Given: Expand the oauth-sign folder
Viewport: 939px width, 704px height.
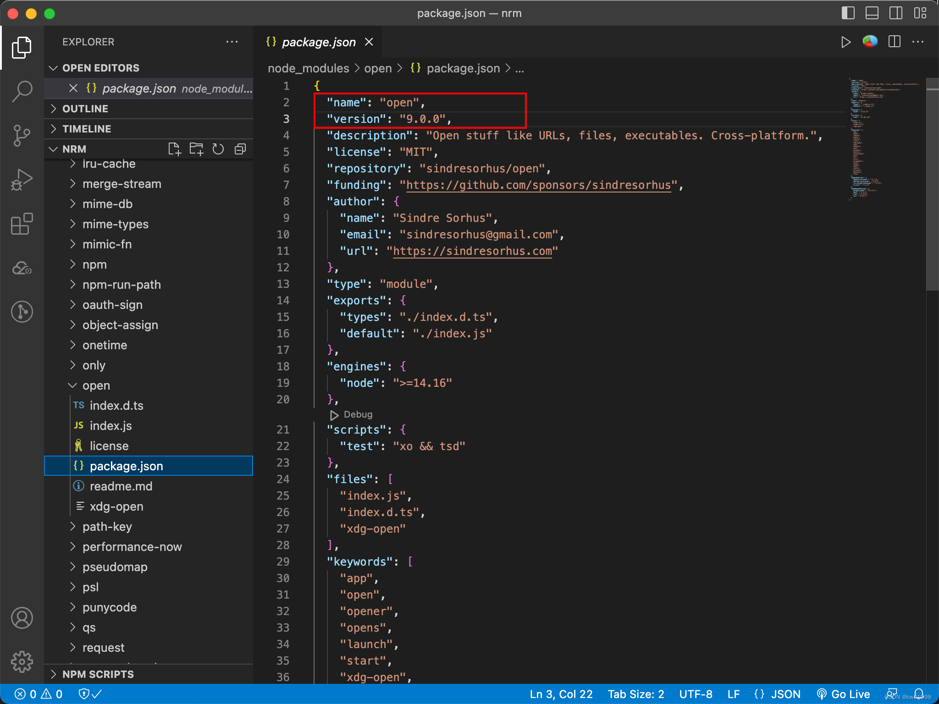Looking at the screenshot, I should [x=149, y=305].
